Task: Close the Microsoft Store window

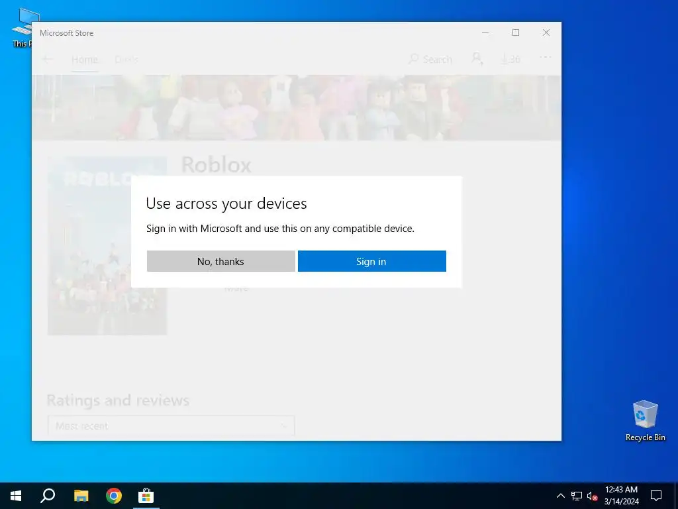Action: [546, 33]
